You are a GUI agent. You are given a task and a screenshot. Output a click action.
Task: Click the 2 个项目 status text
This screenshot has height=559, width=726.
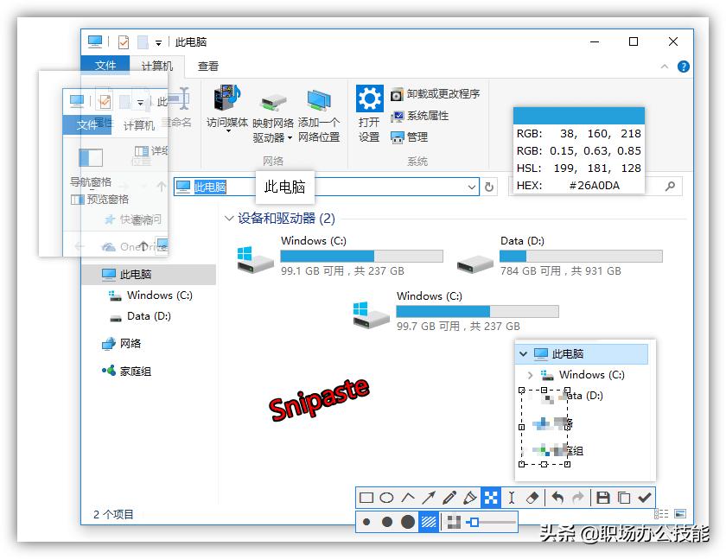click(x=113, y=514)
